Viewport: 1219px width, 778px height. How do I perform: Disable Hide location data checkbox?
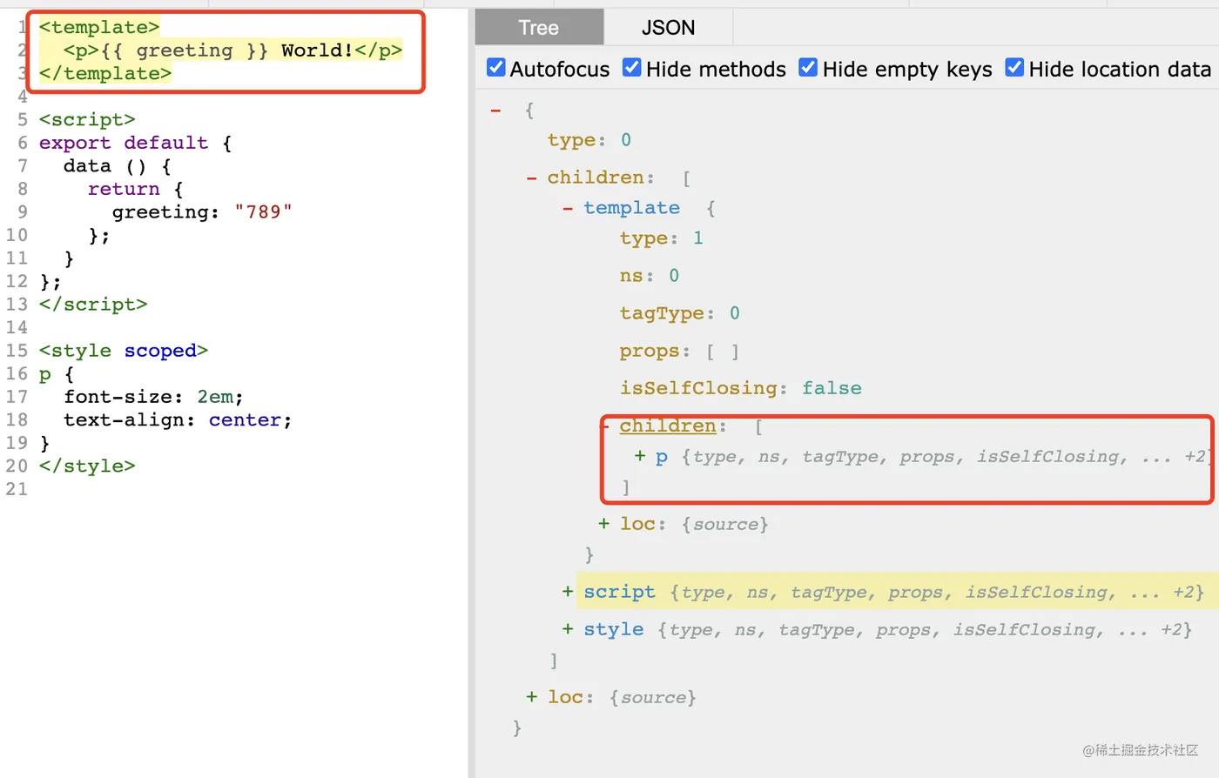tap(1014, 68)
